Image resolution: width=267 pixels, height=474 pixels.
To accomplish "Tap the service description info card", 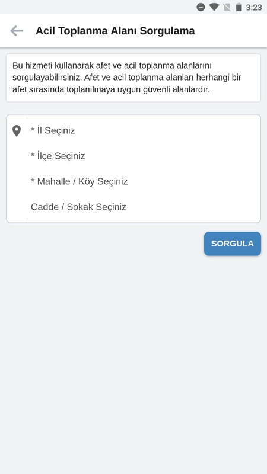I will pyautogui.click(x=133, y=78).
